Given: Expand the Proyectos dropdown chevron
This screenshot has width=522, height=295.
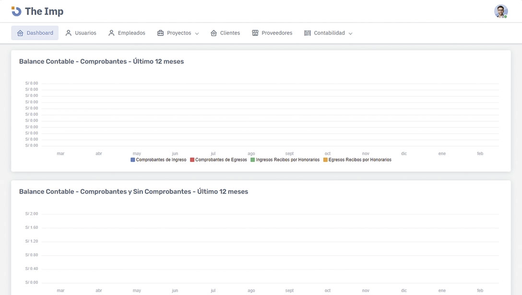Looking at the screenshot, I should (197, 34).
